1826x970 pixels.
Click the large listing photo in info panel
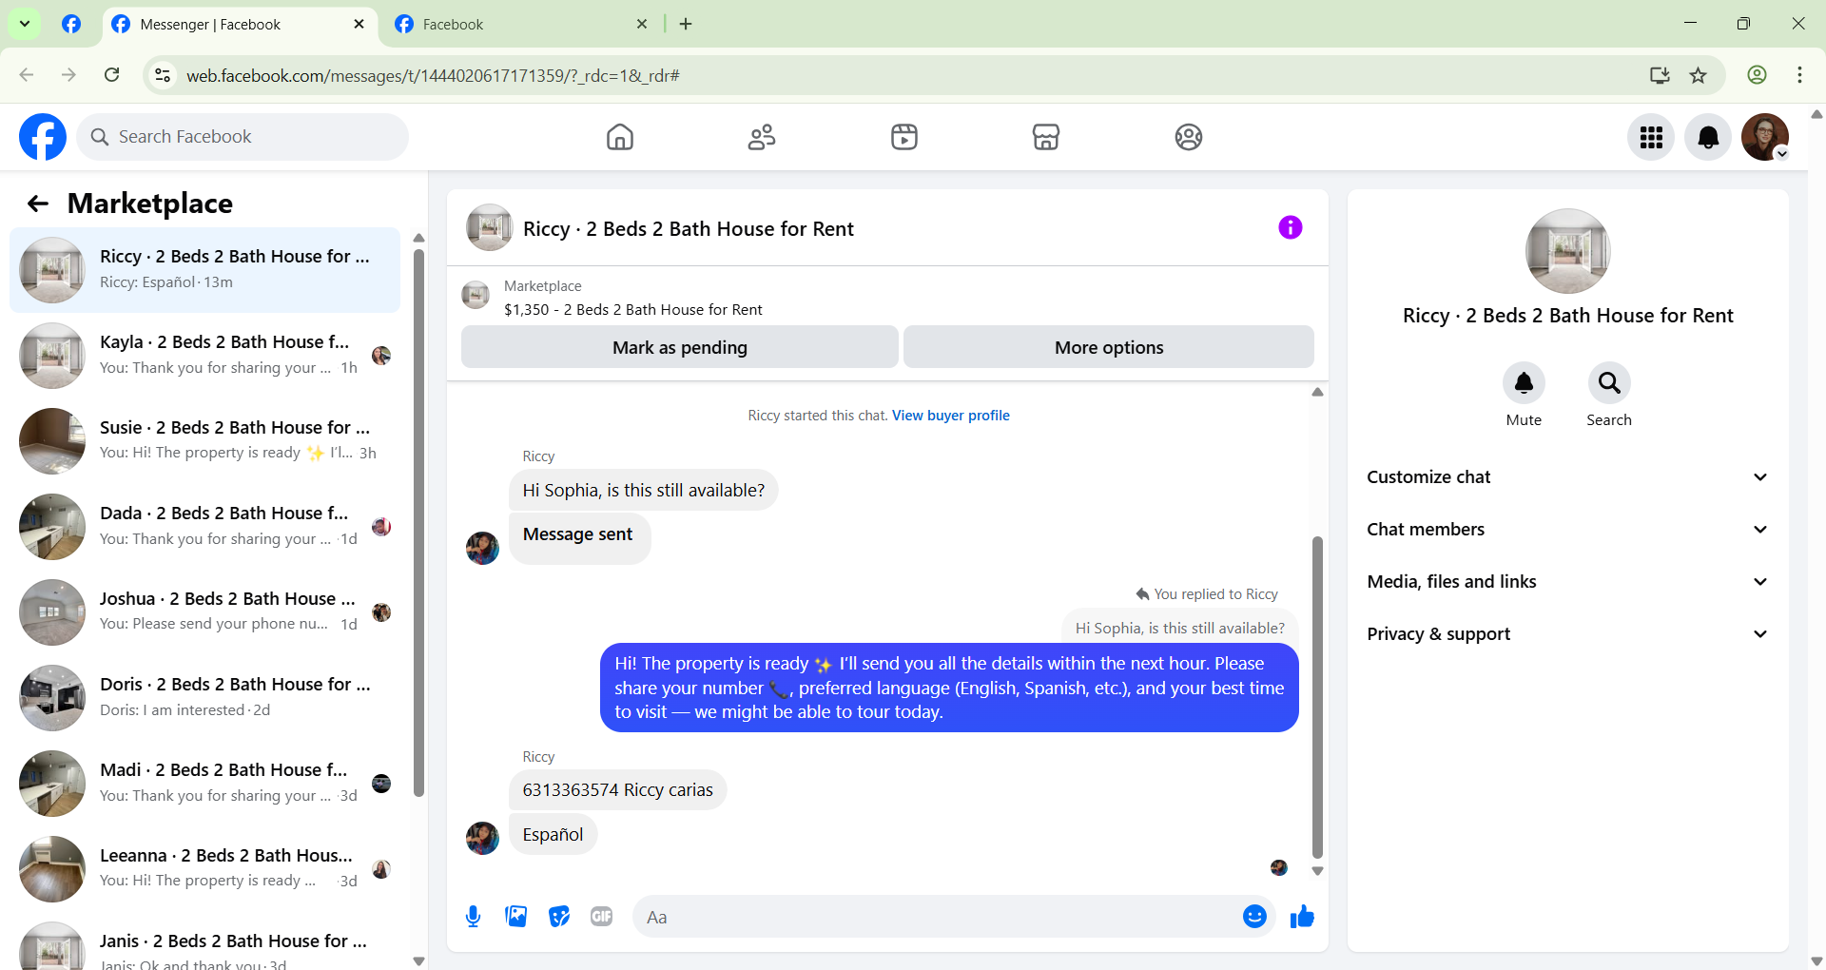(x=1567, y=251)
